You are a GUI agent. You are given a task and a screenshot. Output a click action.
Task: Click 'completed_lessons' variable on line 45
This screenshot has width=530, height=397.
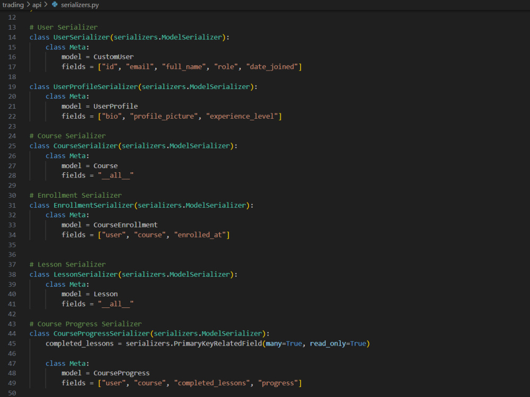pyautogui.click(x=79, y=343)
